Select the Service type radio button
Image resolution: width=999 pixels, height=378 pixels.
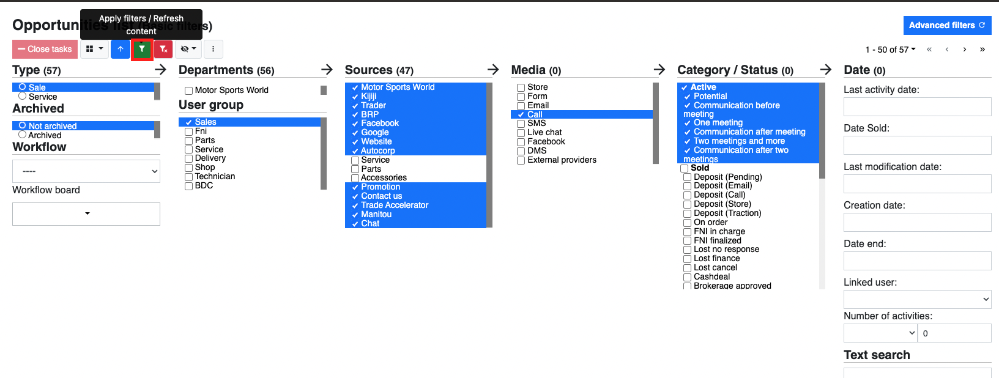pos(23,96)
